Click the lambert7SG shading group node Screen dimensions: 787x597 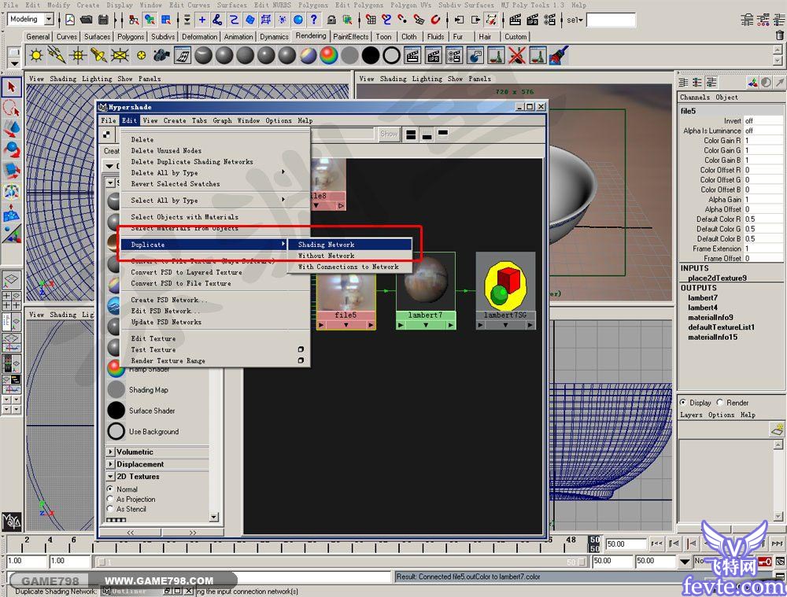505,291
